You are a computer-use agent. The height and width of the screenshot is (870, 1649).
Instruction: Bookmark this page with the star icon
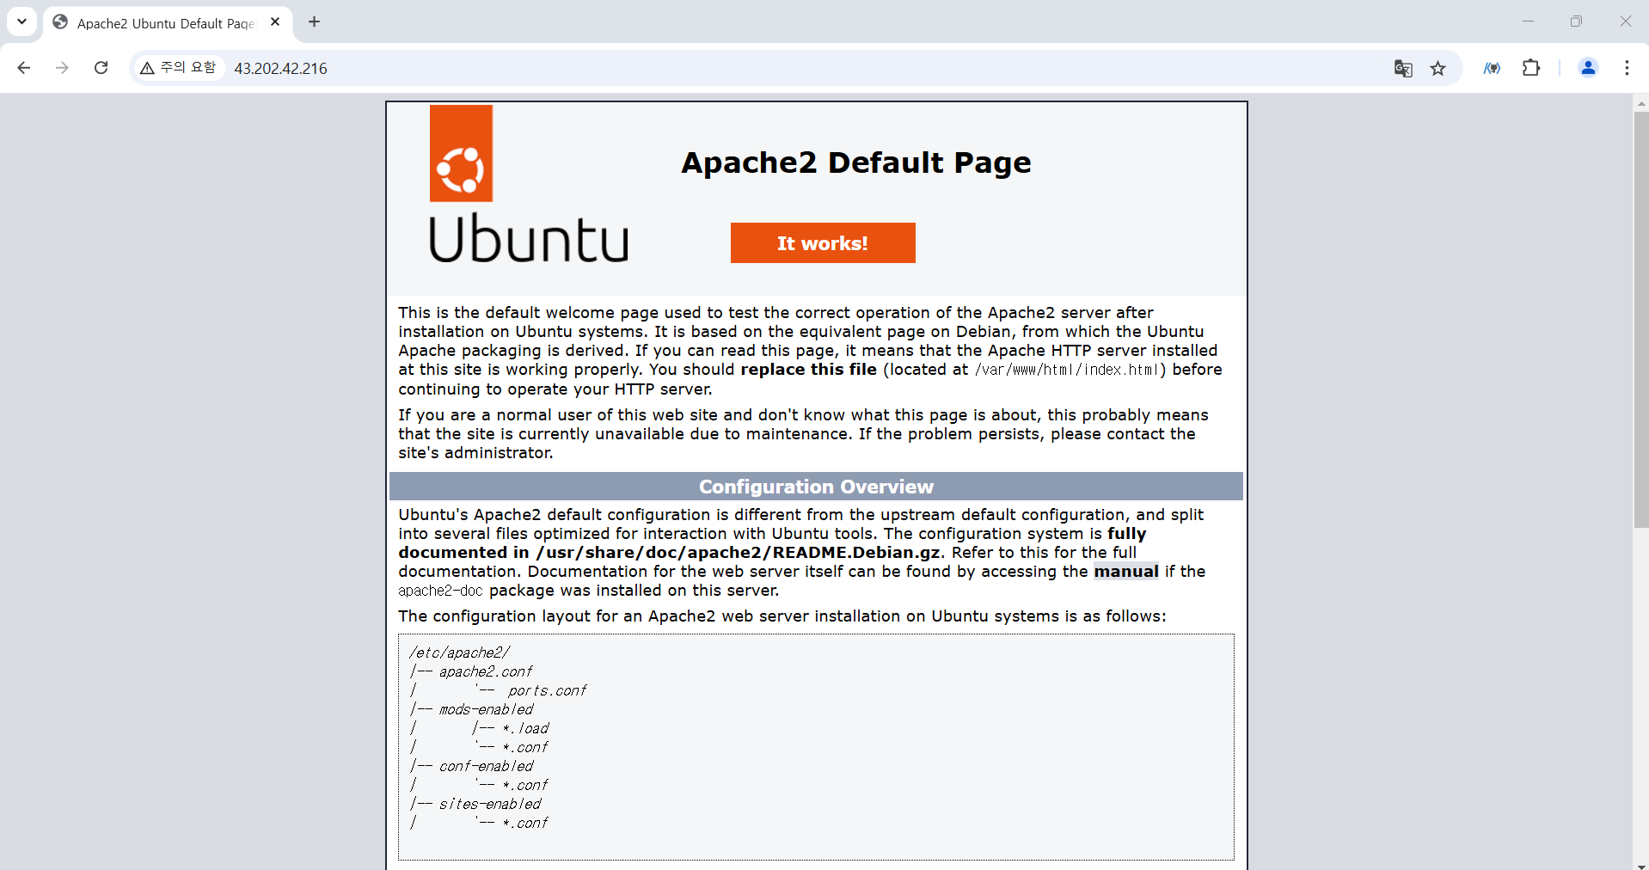pos(1438,69)
